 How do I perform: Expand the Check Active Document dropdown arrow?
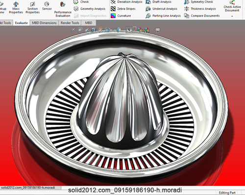point(232,16)
